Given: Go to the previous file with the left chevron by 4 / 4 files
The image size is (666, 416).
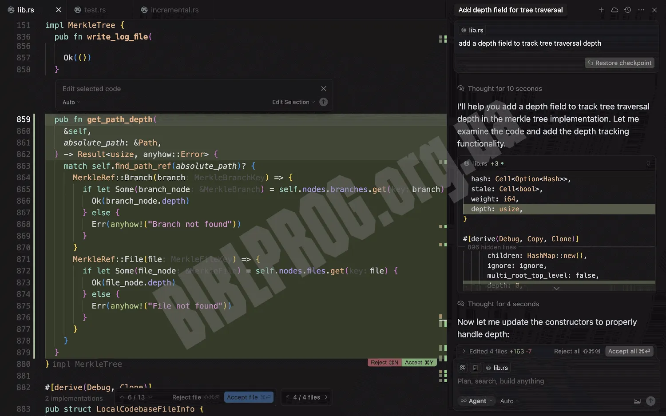Looking at the screenshot, I should [x=288, y=397].
